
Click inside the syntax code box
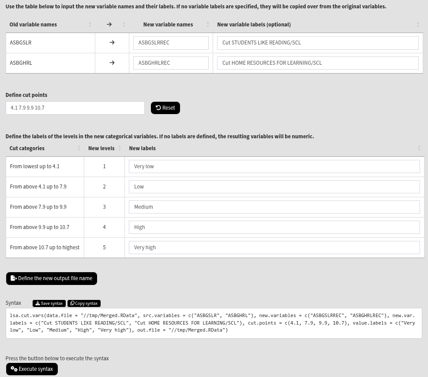point(214,323)
